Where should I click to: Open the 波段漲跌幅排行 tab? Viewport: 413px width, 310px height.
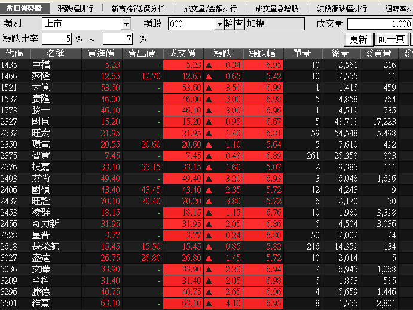342,9
